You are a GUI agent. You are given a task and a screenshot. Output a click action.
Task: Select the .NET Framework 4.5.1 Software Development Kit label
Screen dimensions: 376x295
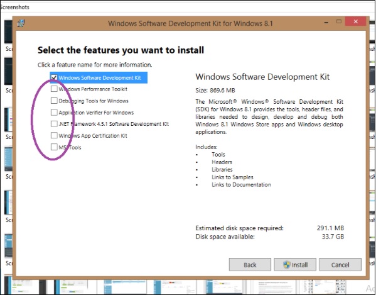[x=114, y=124]
